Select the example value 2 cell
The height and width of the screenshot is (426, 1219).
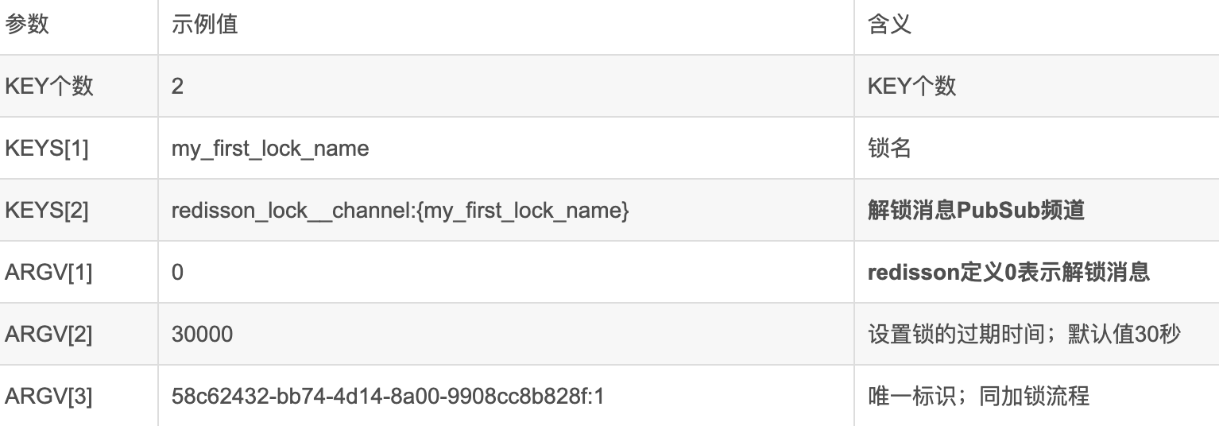point(177,87)
